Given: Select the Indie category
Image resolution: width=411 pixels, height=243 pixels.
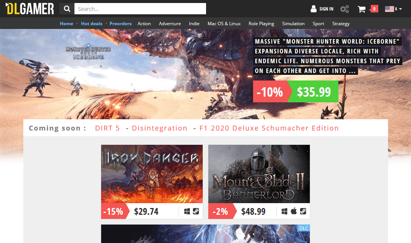Looking at the screenshot, I should (x=194, y=24).
